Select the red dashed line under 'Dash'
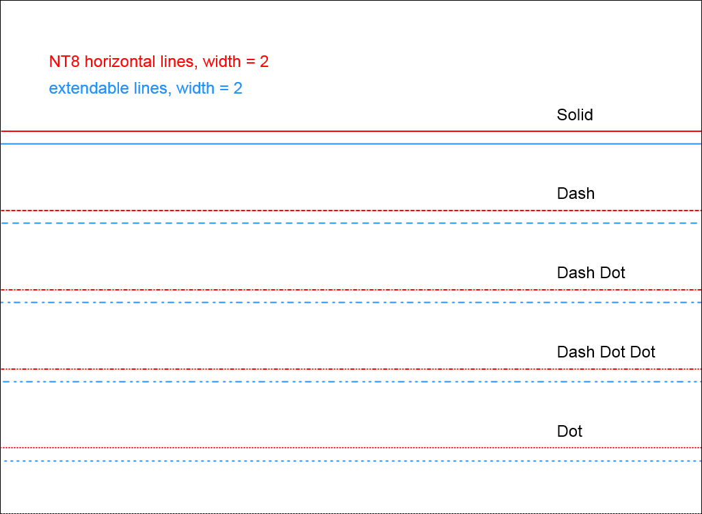The image size is (702, 514). 342,211
